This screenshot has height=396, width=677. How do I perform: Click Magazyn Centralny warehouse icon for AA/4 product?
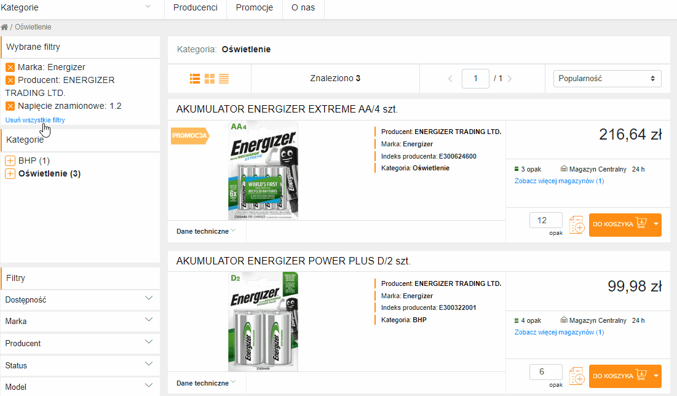pos(564,169)
